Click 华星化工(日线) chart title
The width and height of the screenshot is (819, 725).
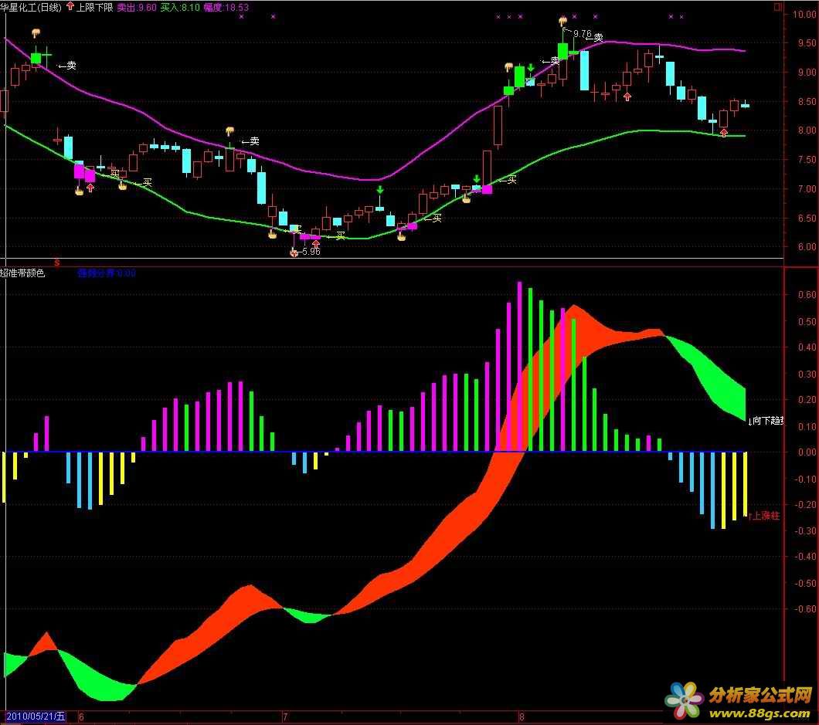click(31, 7)
